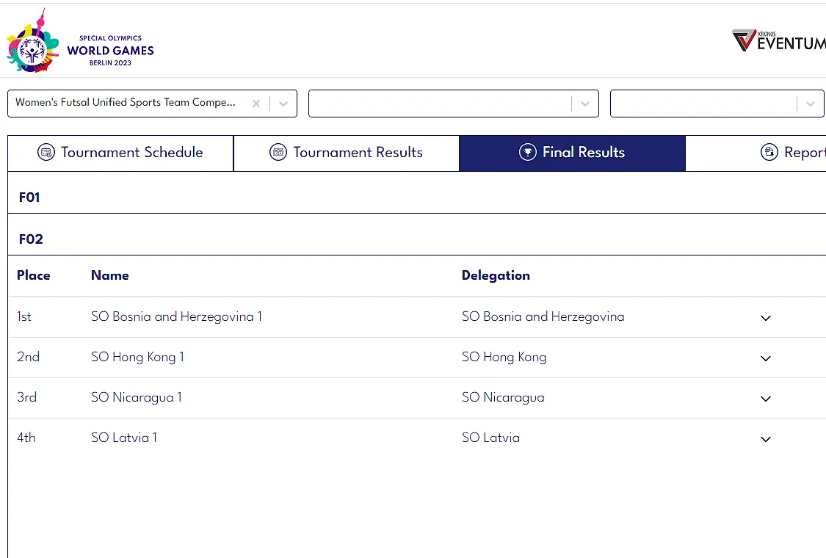Open the third filter dropdown arrow
This screenshot has height=558, width=826.
tap(810, 104)
